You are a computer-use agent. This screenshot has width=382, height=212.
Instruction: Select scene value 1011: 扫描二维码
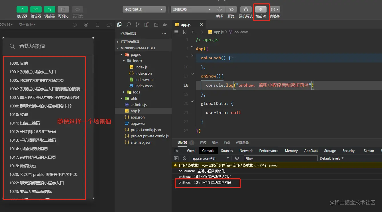click(25, 123)
